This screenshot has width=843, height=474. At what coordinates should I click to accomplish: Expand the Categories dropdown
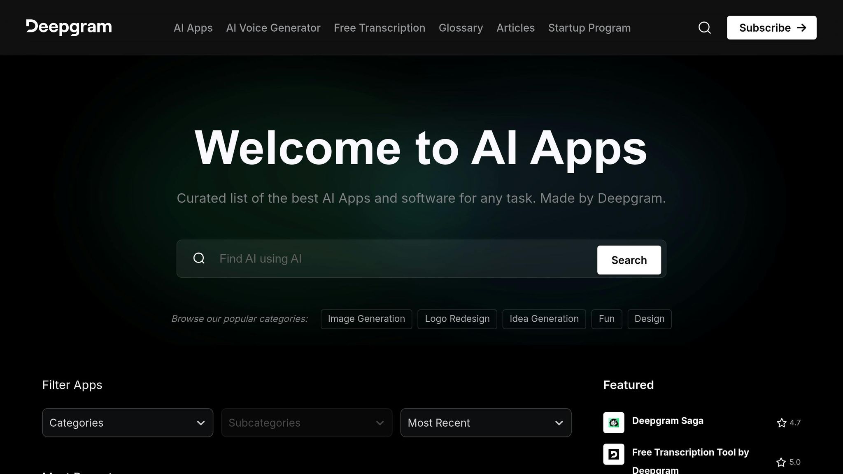pyautogui.click(x=128, y=423)
